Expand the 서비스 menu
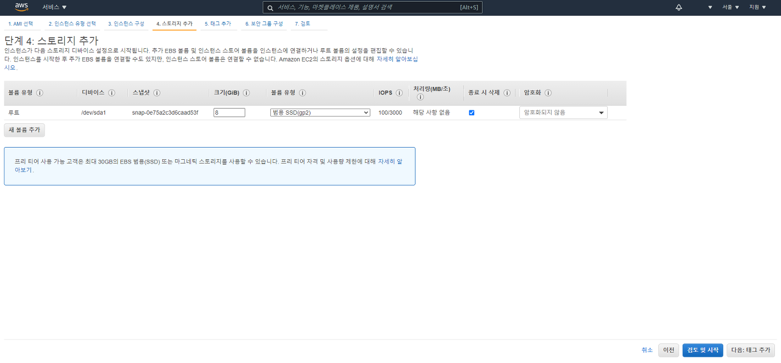The width and height of the screenshot is (781, 363). coord(55,7)
